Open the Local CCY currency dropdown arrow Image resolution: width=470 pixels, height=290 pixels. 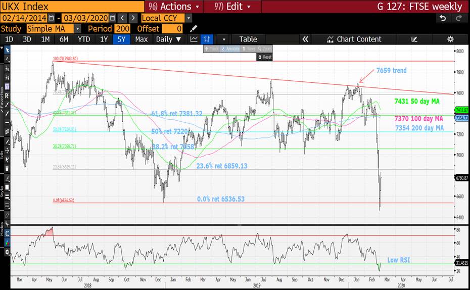pos(188,18)
